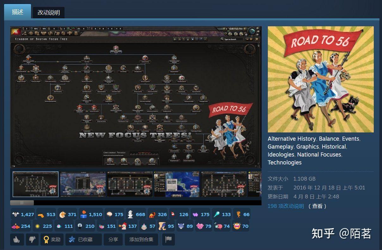Click the statue award showing 668

point(136,214)
